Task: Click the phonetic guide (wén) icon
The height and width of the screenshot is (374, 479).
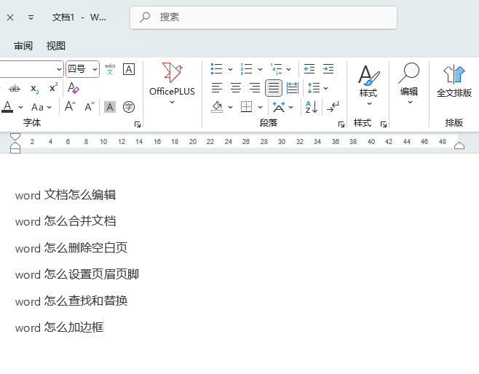Action: [x=110, y=69]
